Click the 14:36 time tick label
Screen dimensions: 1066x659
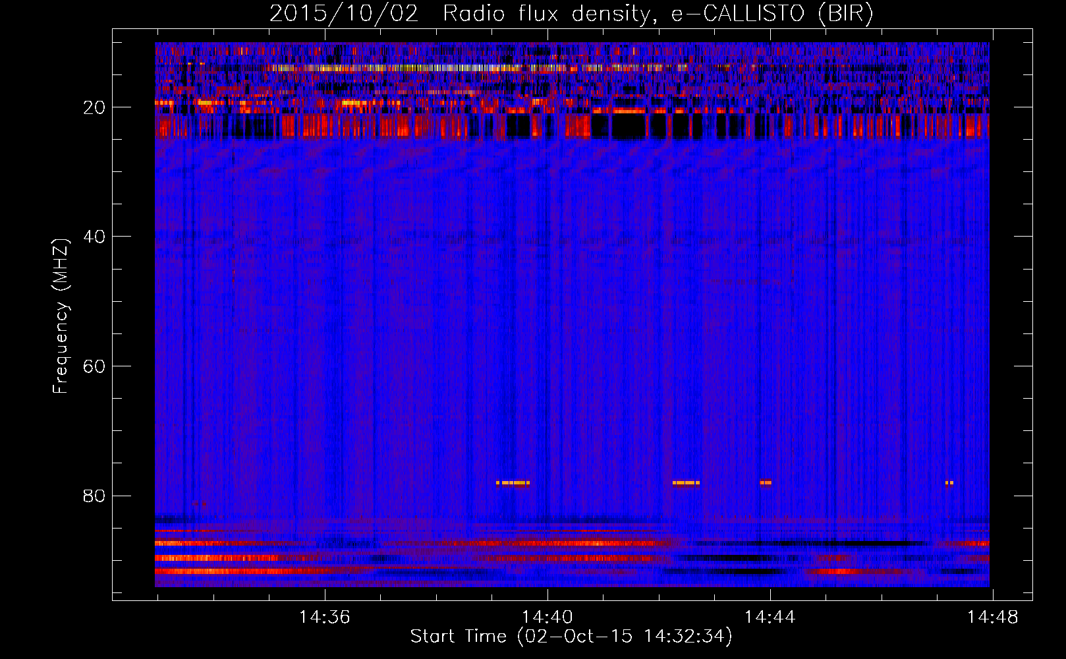[325, 617]
